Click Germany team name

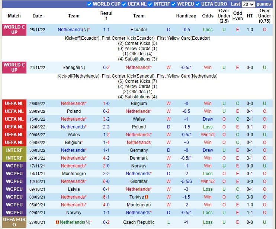139,150
